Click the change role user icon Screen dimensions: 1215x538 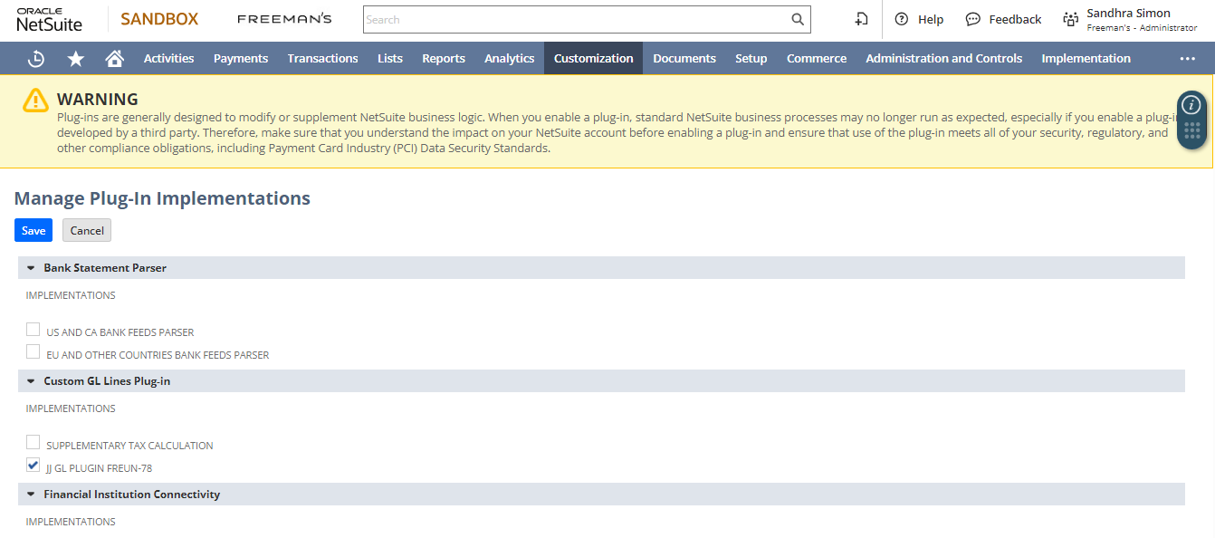(x=1071, y=19)
